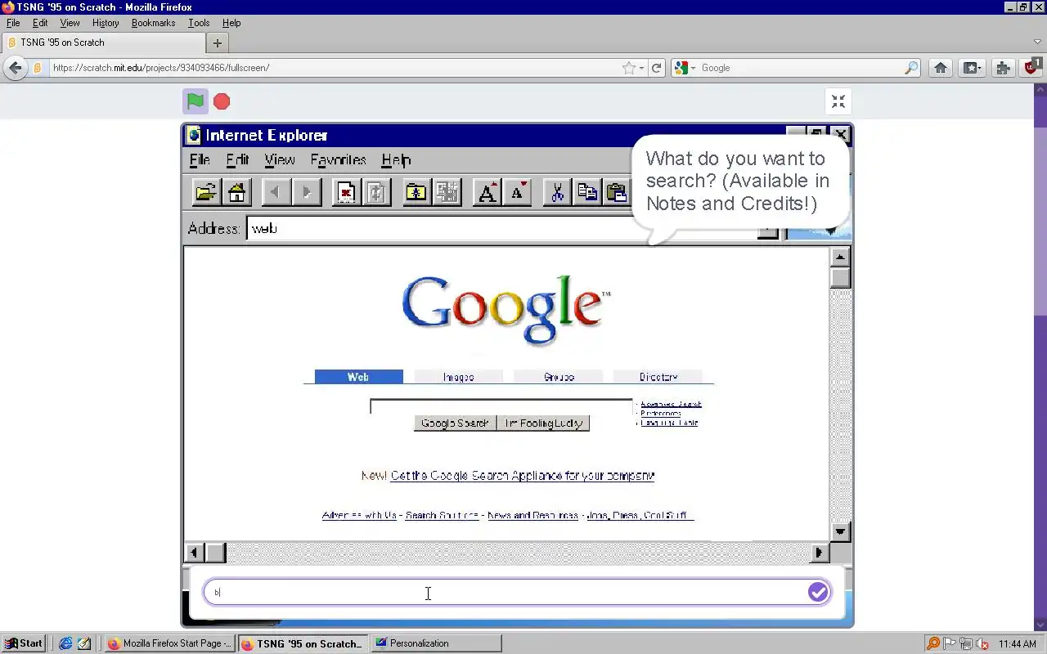Viewport: 1047px width, 654px height.
Task: Open Firefox home page
Action: click(x=941, y=68)
